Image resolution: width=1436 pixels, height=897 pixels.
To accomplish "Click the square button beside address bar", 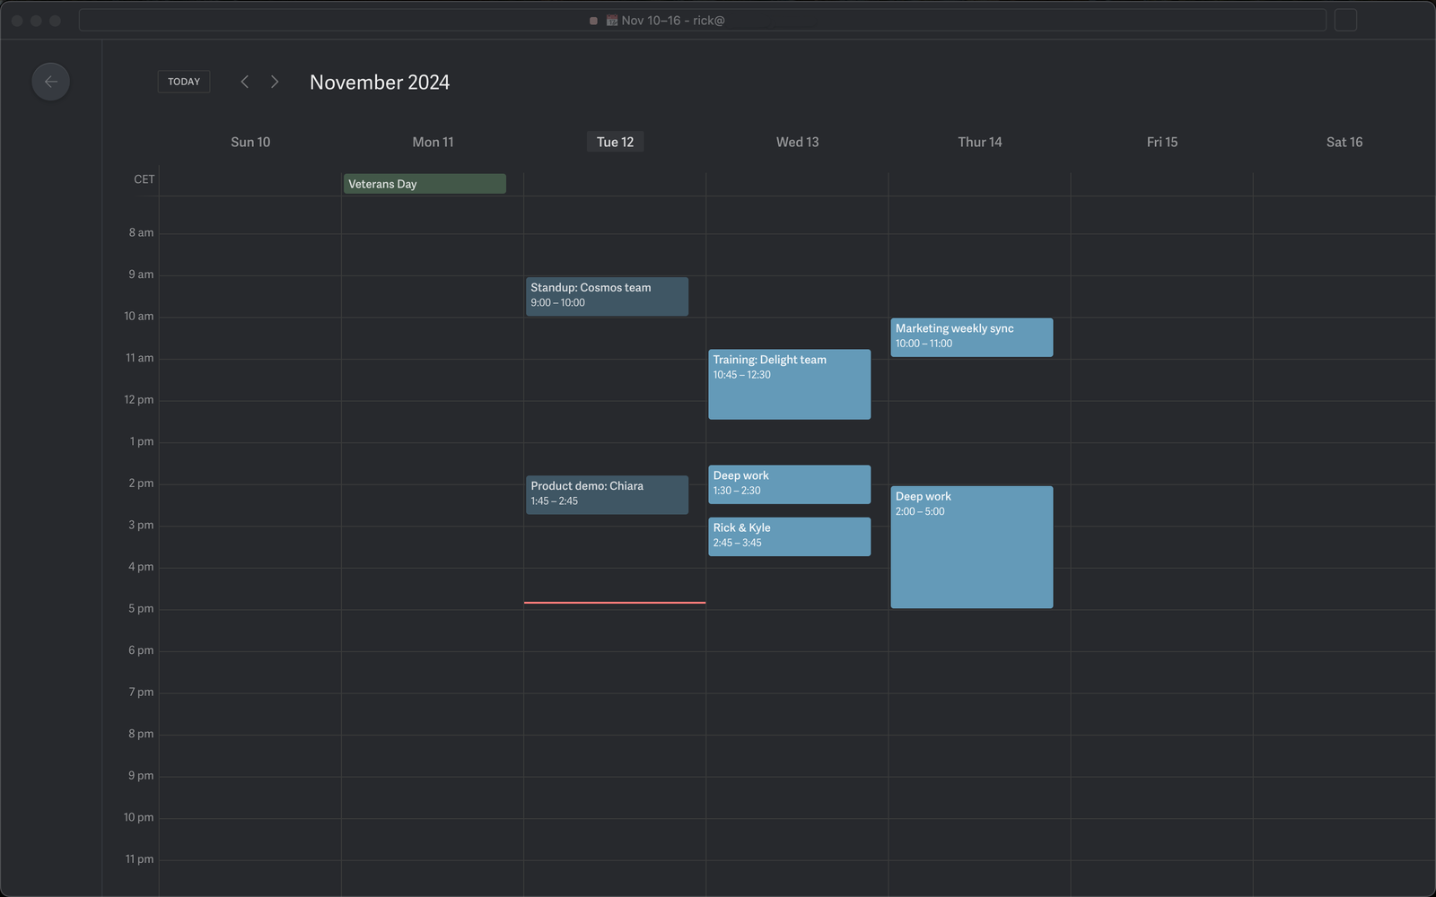I will (1344, 21).
